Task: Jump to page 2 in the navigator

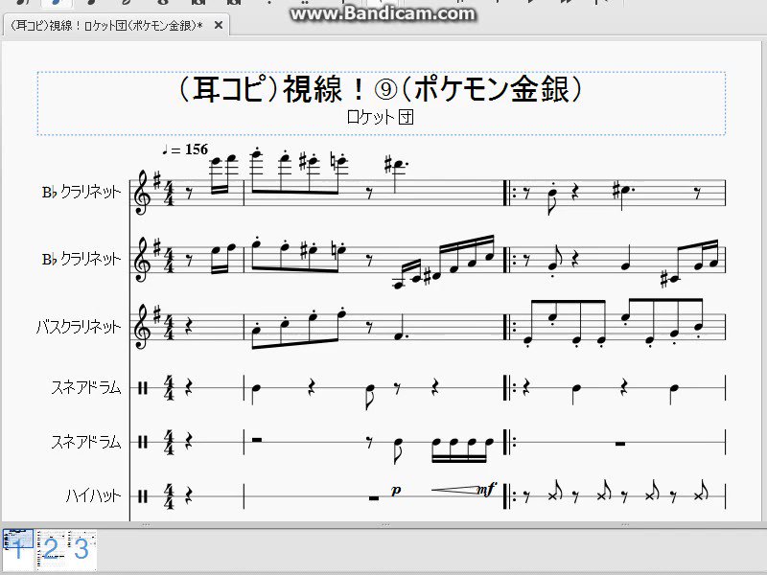Action: (51, 549)
